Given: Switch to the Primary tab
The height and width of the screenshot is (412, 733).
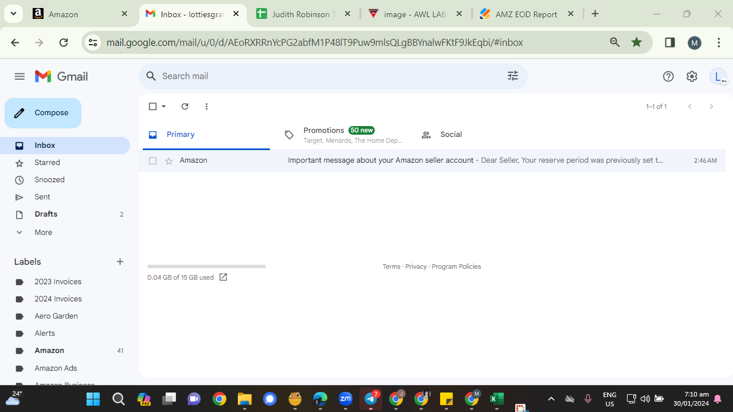Looking at the screenshot, I should 206,135.
